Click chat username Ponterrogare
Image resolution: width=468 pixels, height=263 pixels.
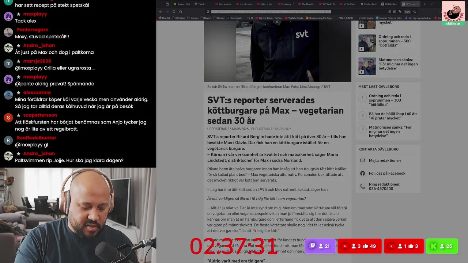pos(33,30)
